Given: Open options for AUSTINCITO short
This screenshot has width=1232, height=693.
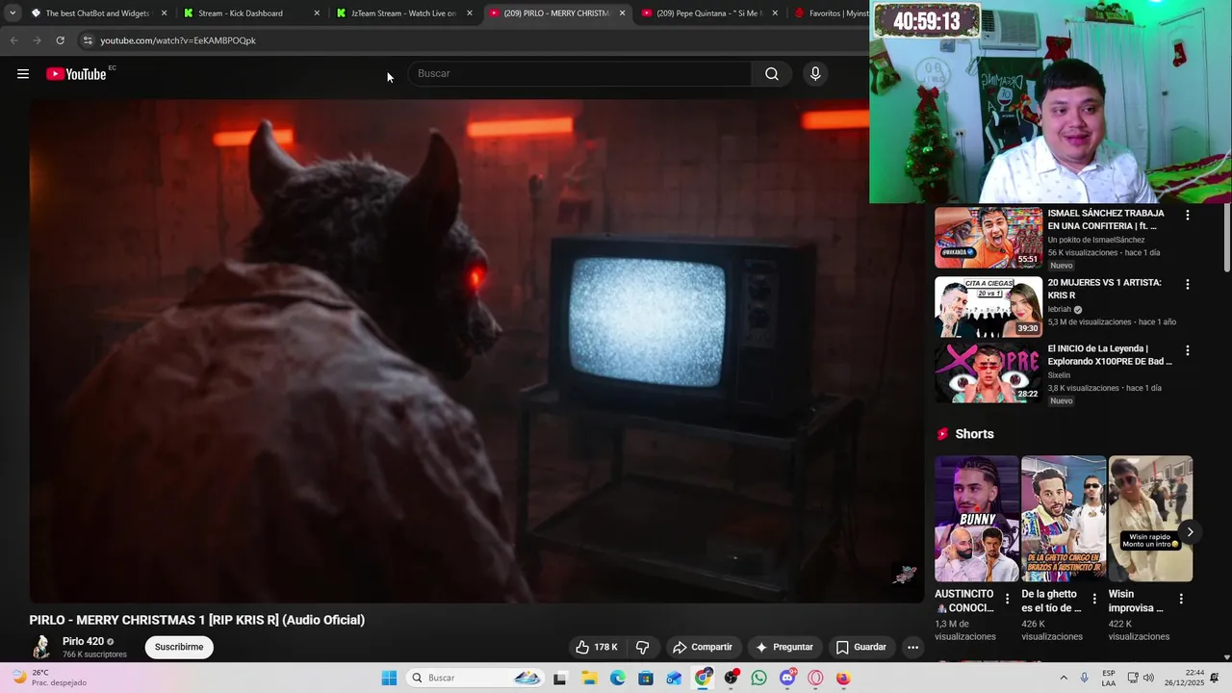Looking at the screenshot, I should pos(1008,599).
